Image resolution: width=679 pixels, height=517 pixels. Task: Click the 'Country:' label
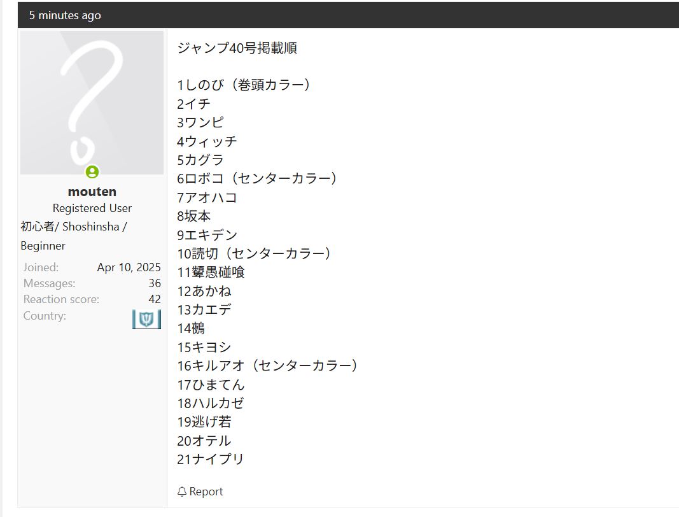45,316
